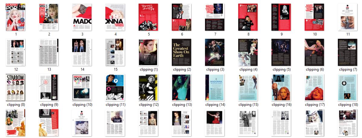362x138 pixels.
Task: Select the True Blue album page thumbnail
Action: coord(82,123)
